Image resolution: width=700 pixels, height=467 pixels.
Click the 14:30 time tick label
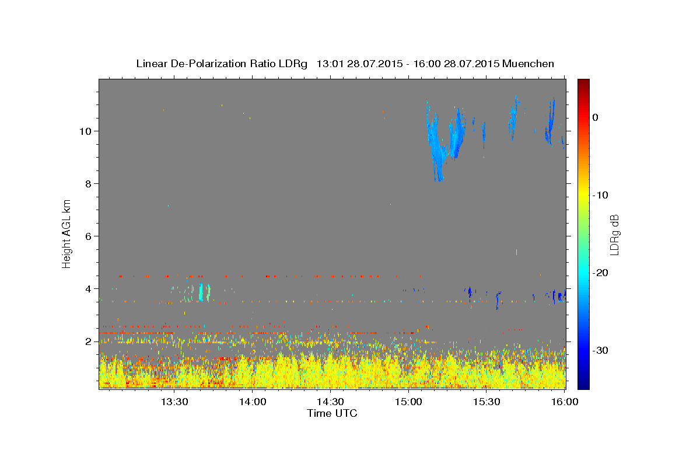[330, 402]
